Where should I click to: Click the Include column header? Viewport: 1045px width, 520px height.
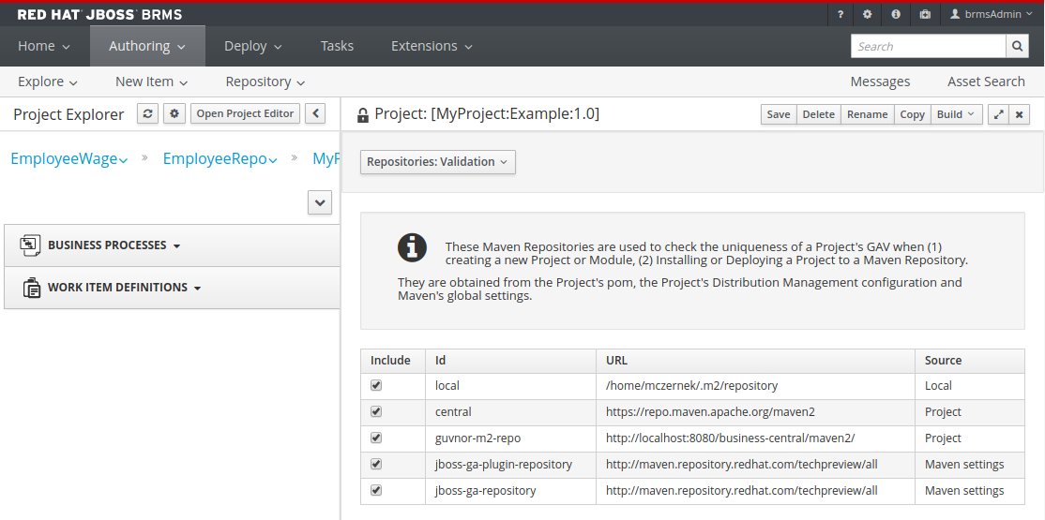point(390,360)
